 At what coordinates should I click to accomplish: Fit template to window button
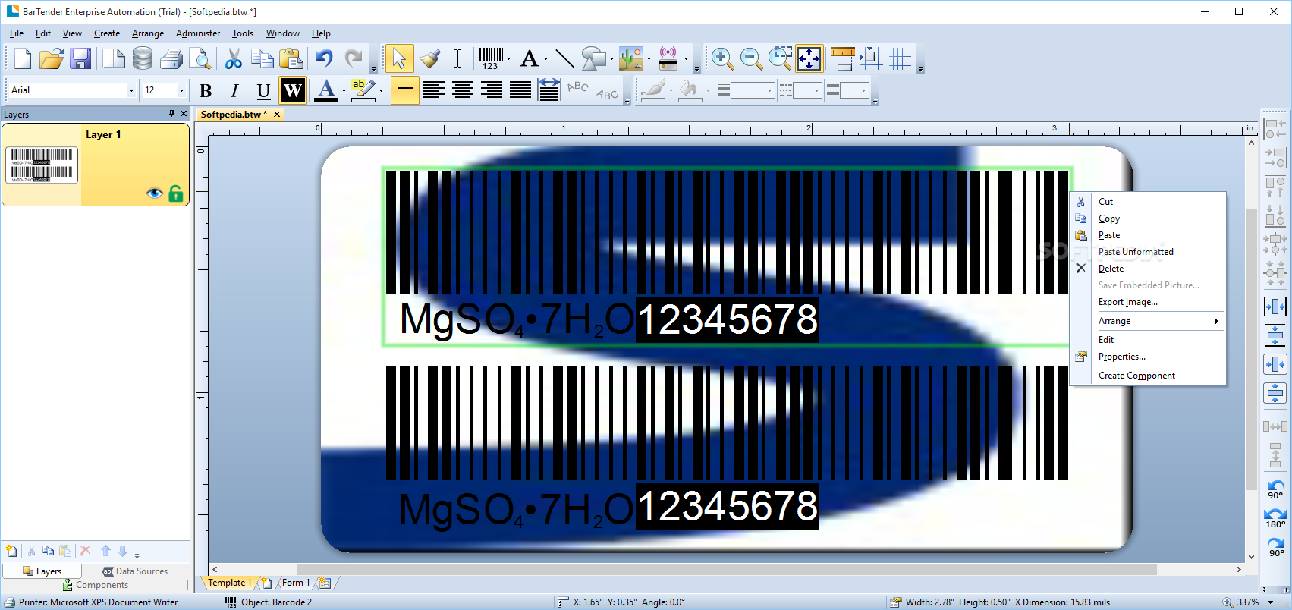[809, 58]
